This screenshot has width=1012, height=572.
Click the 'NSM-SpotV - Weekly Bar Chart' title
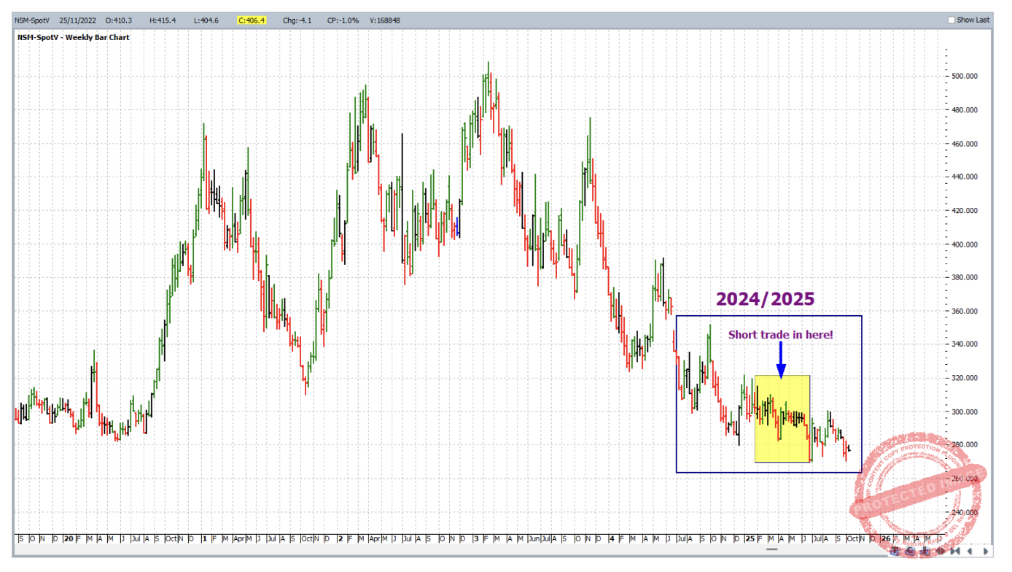(73, 37)
